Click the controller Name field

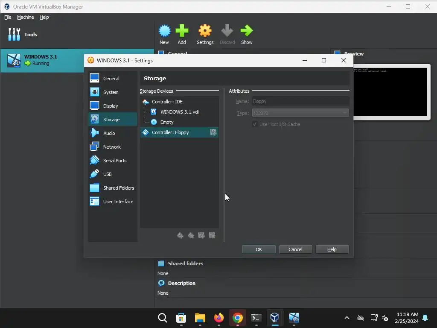pos(300,101)
